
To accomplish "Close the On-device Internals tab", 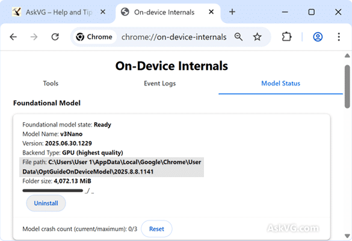I will coord(211,11).
